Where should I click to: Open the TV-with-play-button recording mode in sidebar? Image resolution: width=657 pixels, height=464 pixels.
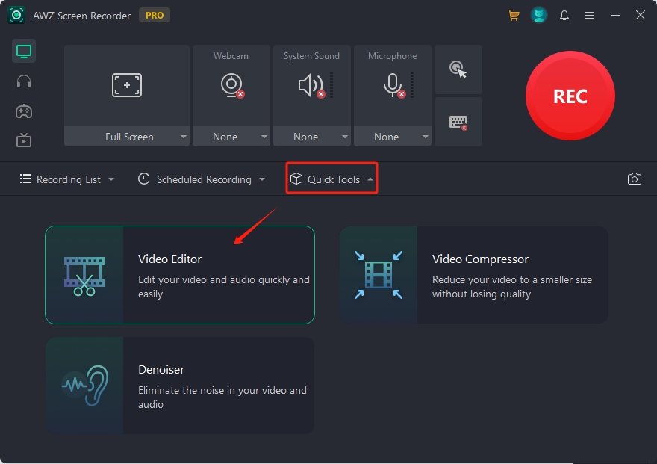[x=24, y=140]
